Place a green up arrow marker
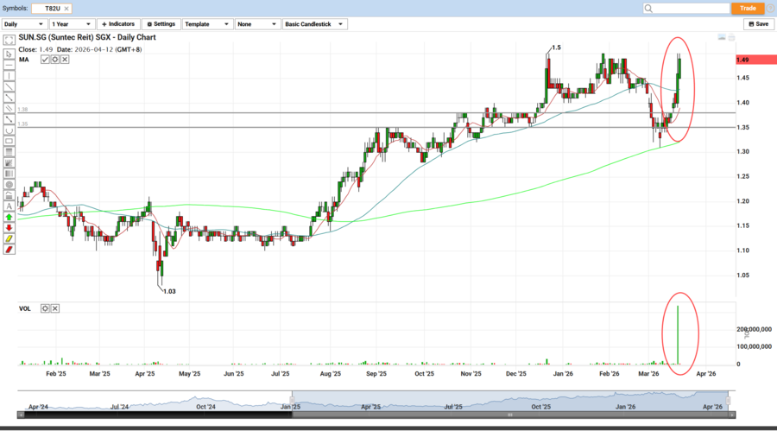Viewport: 777px width, 431px height. tap(9, 217)
